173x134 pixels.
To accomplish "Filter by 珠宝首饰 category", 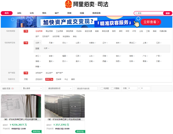I will click(66, 36).
